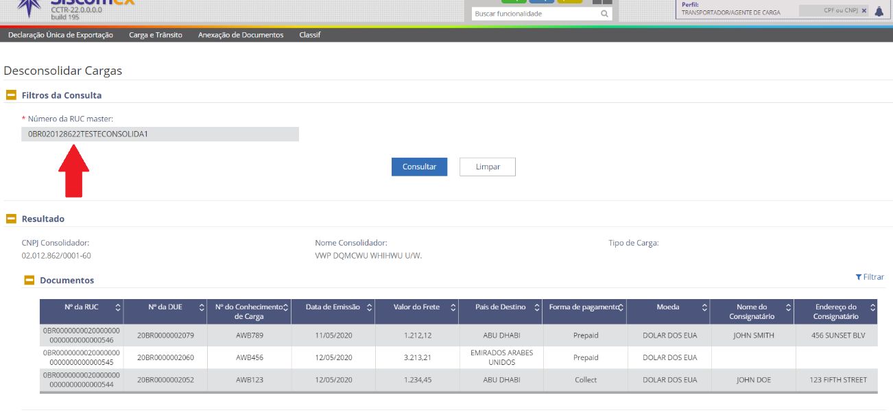Clear the CPF ou CNPJ field
Image resolution: width=893 pixels, height=415 pixels.
coord(864,11)
